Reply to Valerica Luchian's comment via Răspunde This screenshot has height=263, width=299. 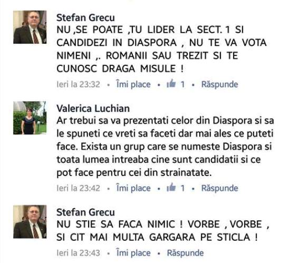[220, 188]
